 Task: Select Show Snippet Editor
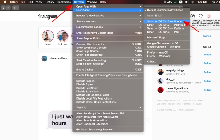108,38
